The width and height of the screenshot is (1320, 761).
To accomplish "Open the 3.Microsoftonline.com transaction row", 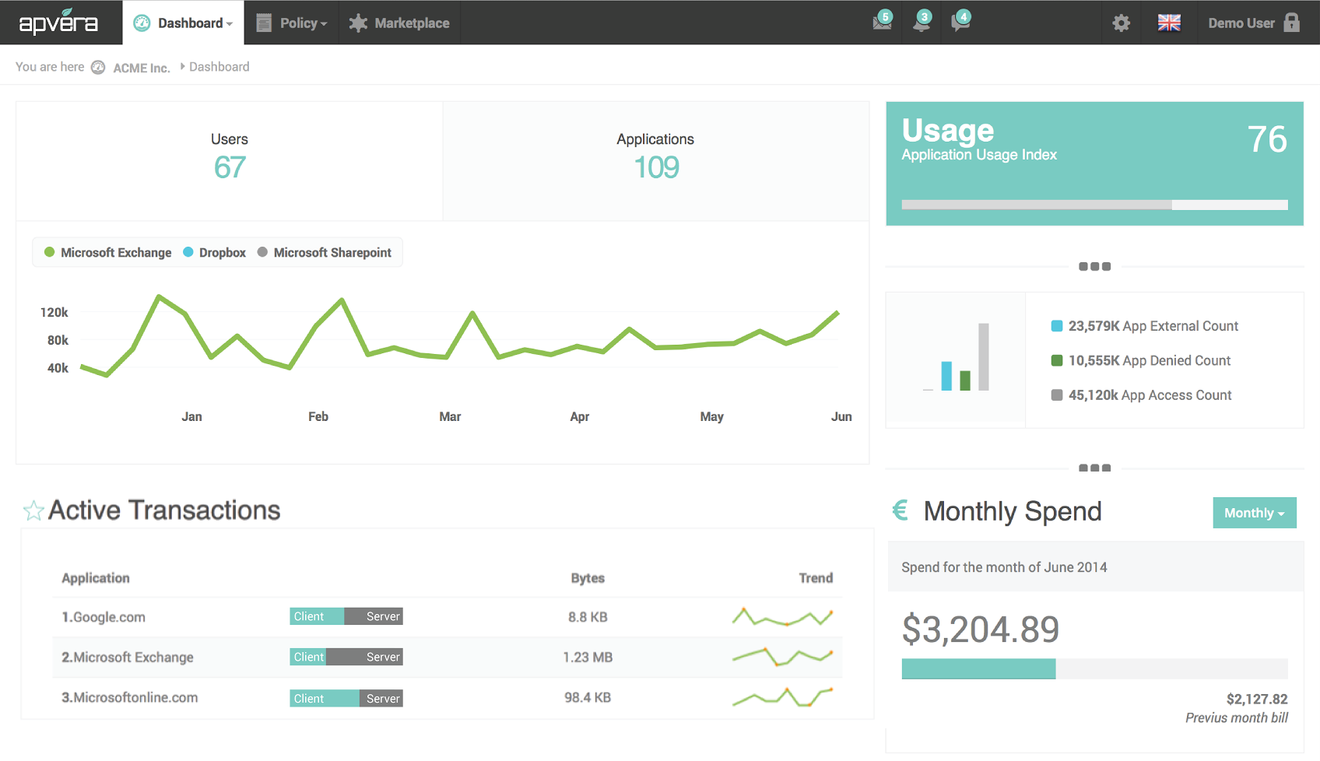I will click(x=448, y=698).
